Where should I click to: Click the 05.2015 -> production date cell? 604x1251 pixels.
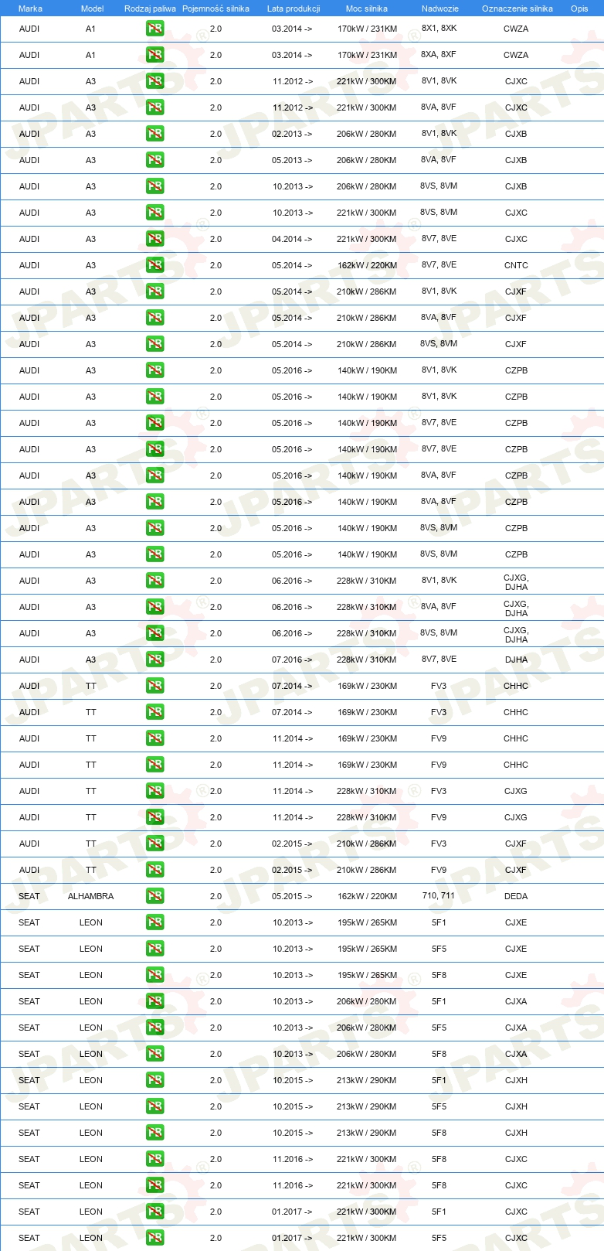tap(292, 896)
